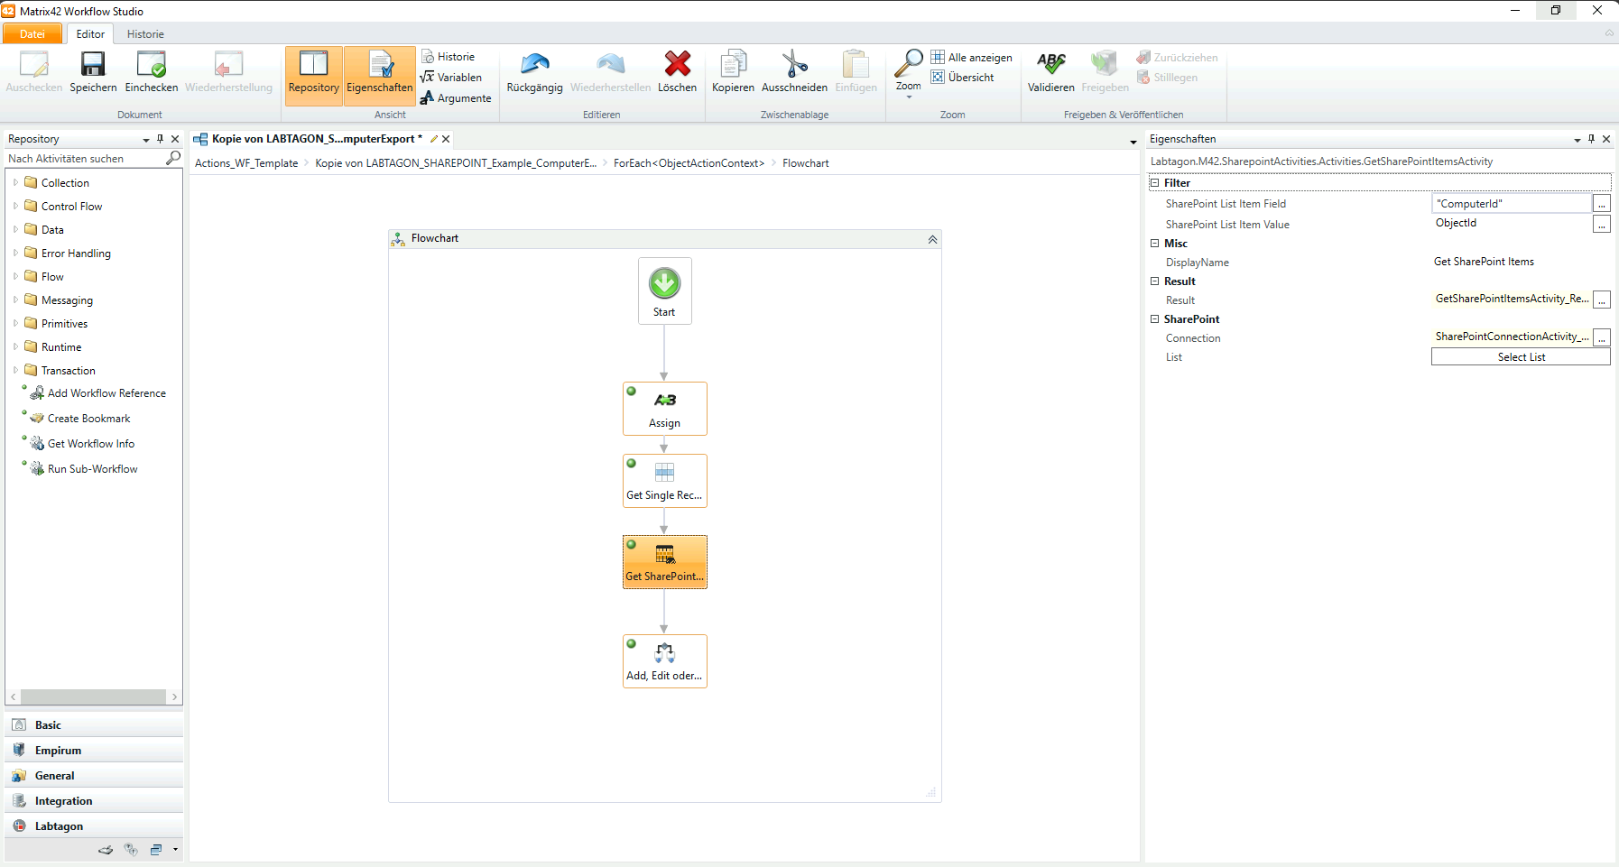1619x867 pixels.
Task: Click the Select List button
Action: coord(1521,357)
